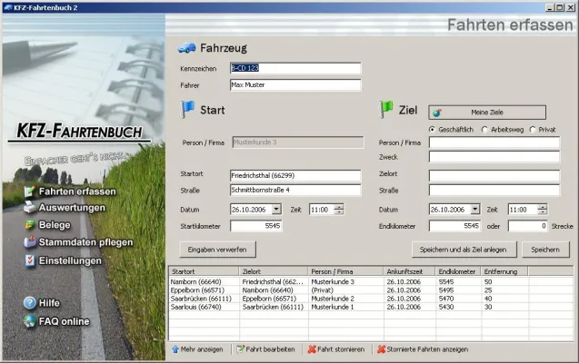Click the Meine Ziele button
Image resolution: width=579 pixels, height=363 pixels.
point(487,113)
